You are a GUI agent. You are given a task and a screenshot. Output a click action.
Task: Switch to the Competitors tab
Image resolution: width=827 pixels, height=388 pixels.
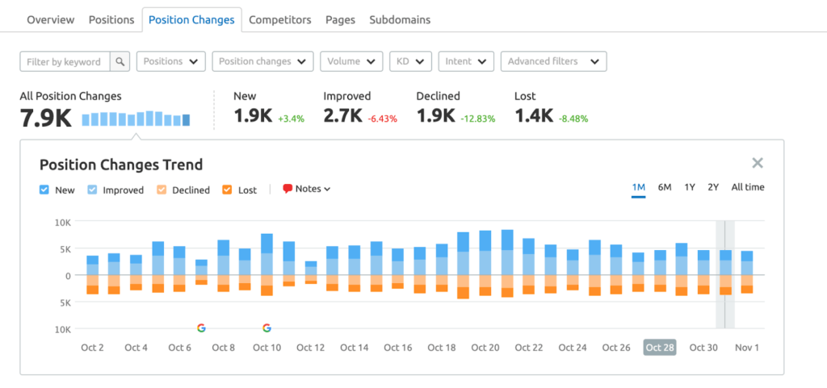(279, 19)
